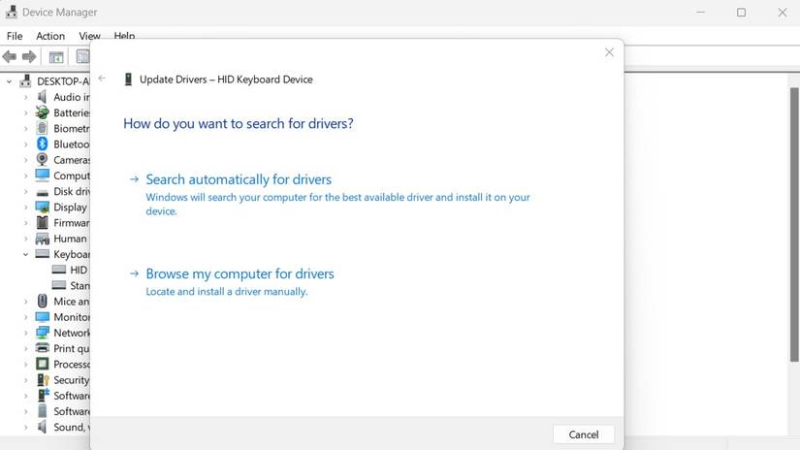
Task: Click the HID keyboard device icon
Action: (x=59, y=270)
